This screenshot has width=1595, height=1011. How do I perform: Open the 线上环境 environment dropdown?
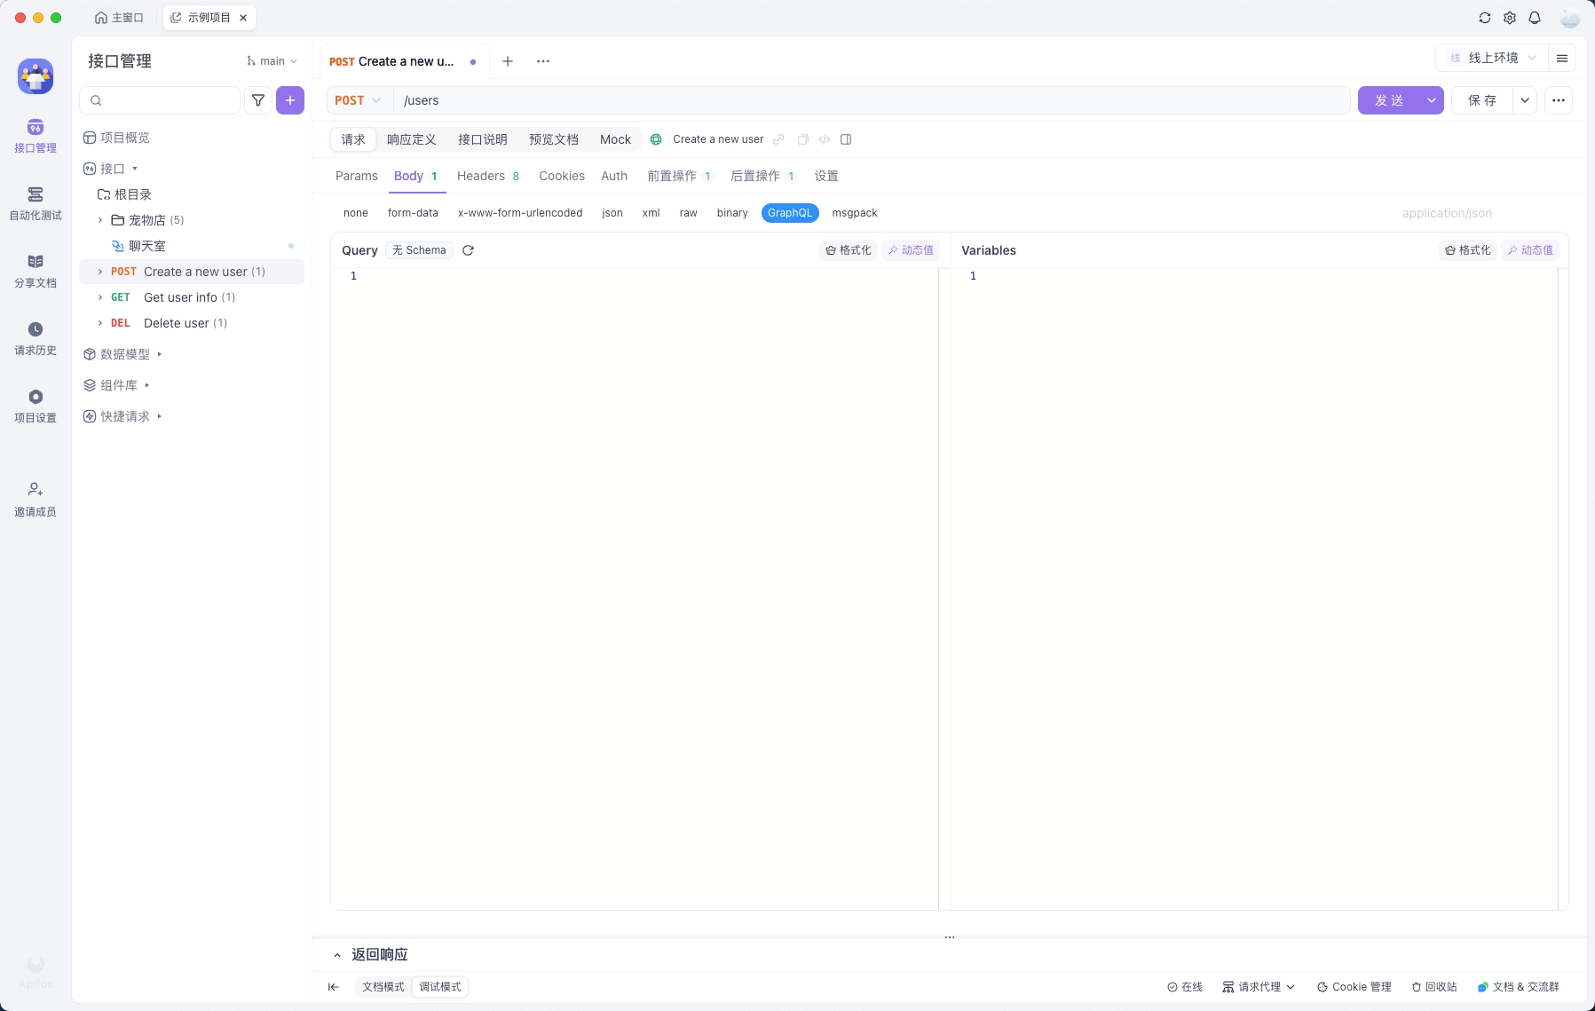[1493, 58]
